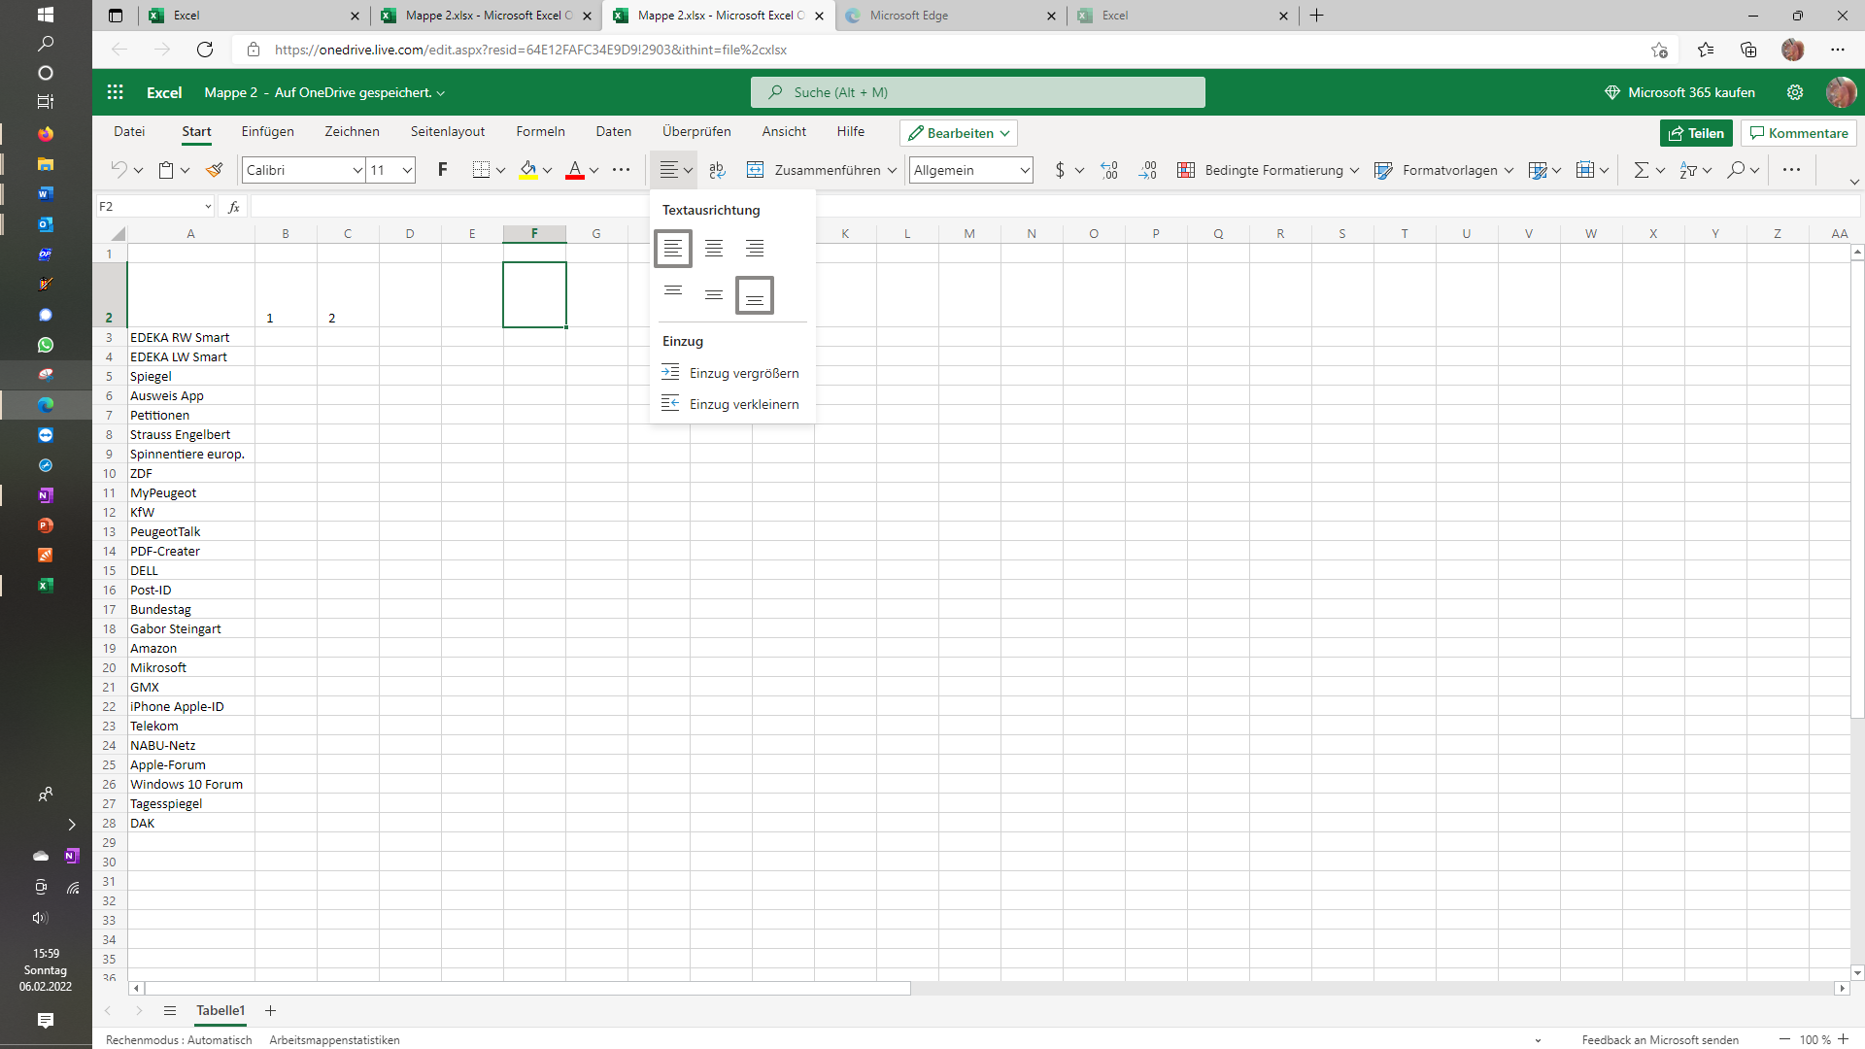Viewport: 1865px width, 1049px height.
Task: Click the increase decimal places icon
Action: 1109,170
